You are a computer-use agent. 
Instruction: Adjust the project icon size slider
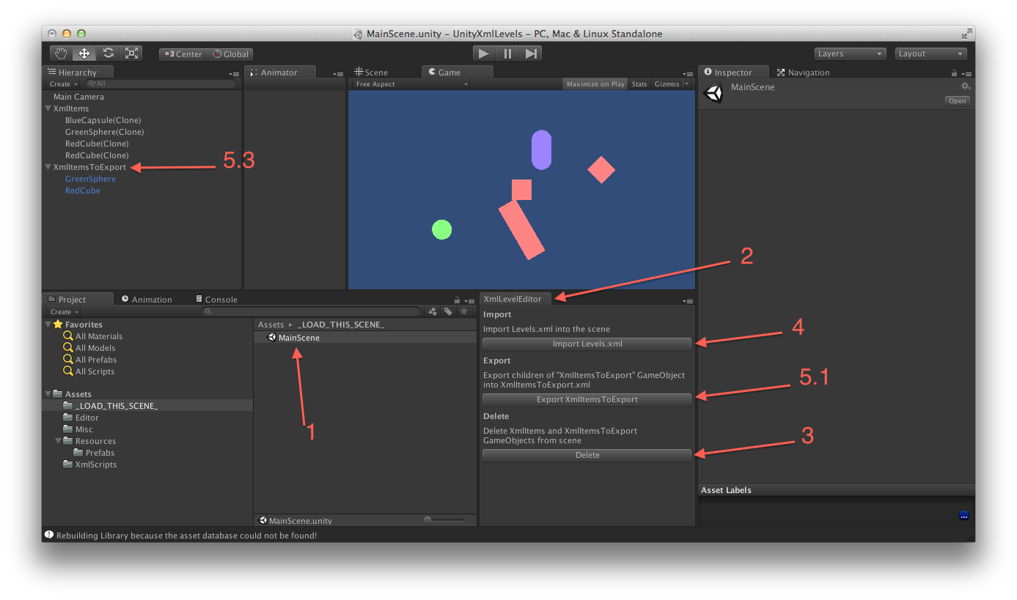445,520
